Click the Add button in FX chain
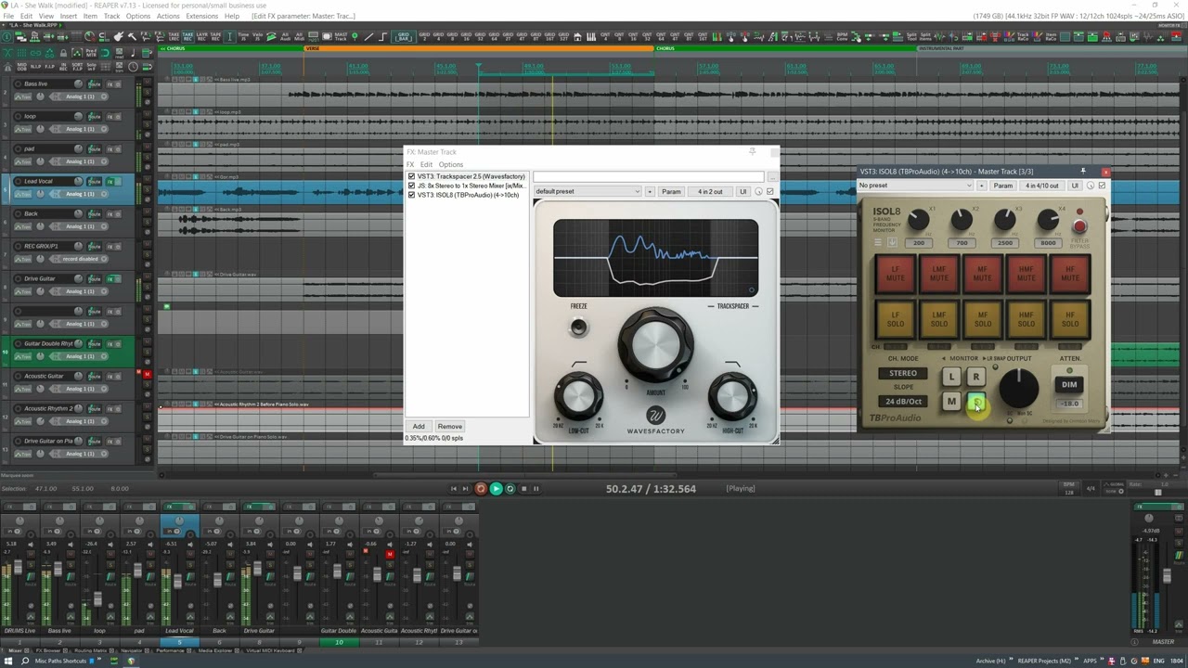The image size is (1188, 668). click(419, 426)
